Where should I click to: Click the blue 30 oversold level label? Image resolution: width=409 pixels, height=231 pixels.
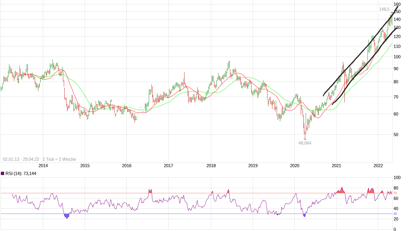coord(395,214)
